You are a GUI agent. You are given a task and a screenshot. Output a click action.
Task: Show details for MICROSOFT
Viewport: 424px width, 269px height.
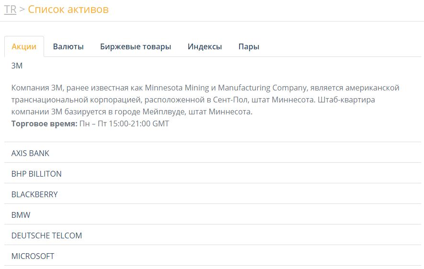33,256
